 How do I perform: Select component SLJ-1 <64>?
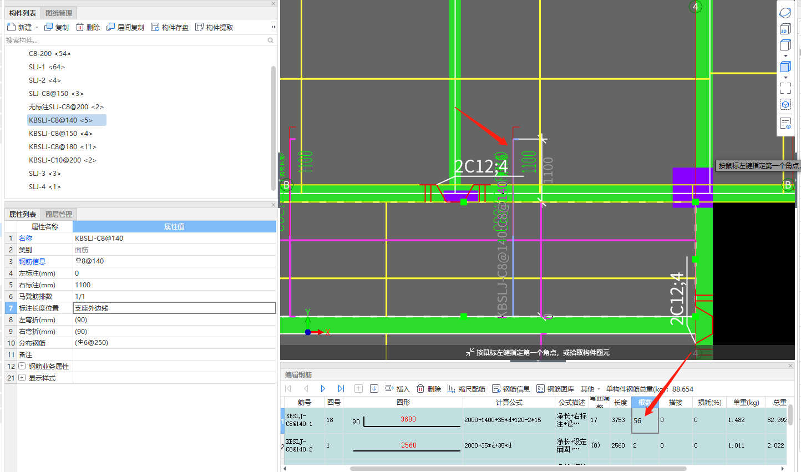click(x=47, y=67)
